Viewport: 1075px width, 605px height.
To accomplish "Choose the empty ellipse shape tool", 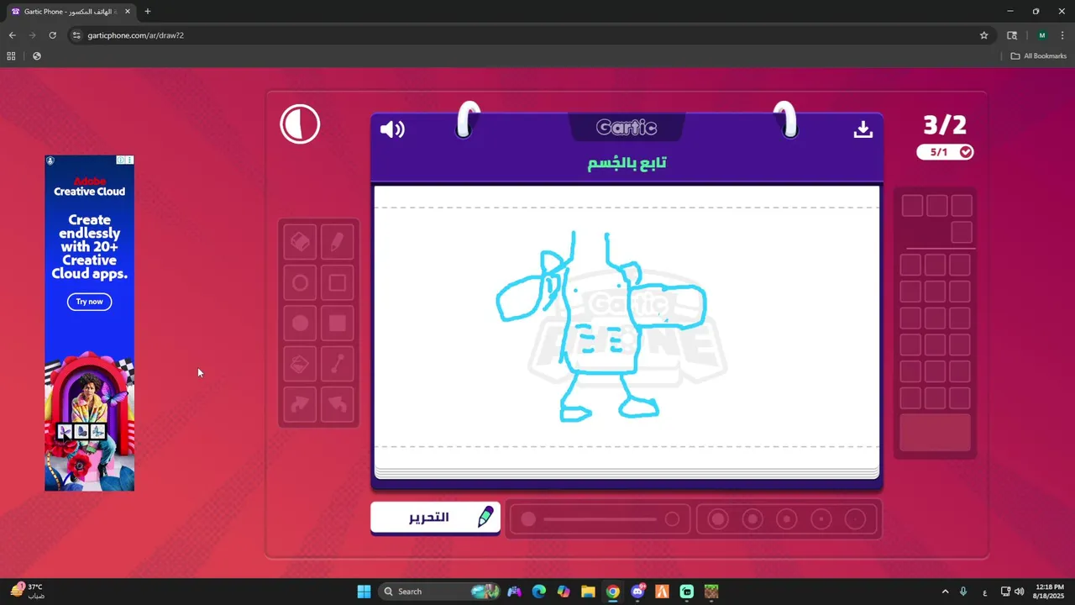I will [300, 283].
